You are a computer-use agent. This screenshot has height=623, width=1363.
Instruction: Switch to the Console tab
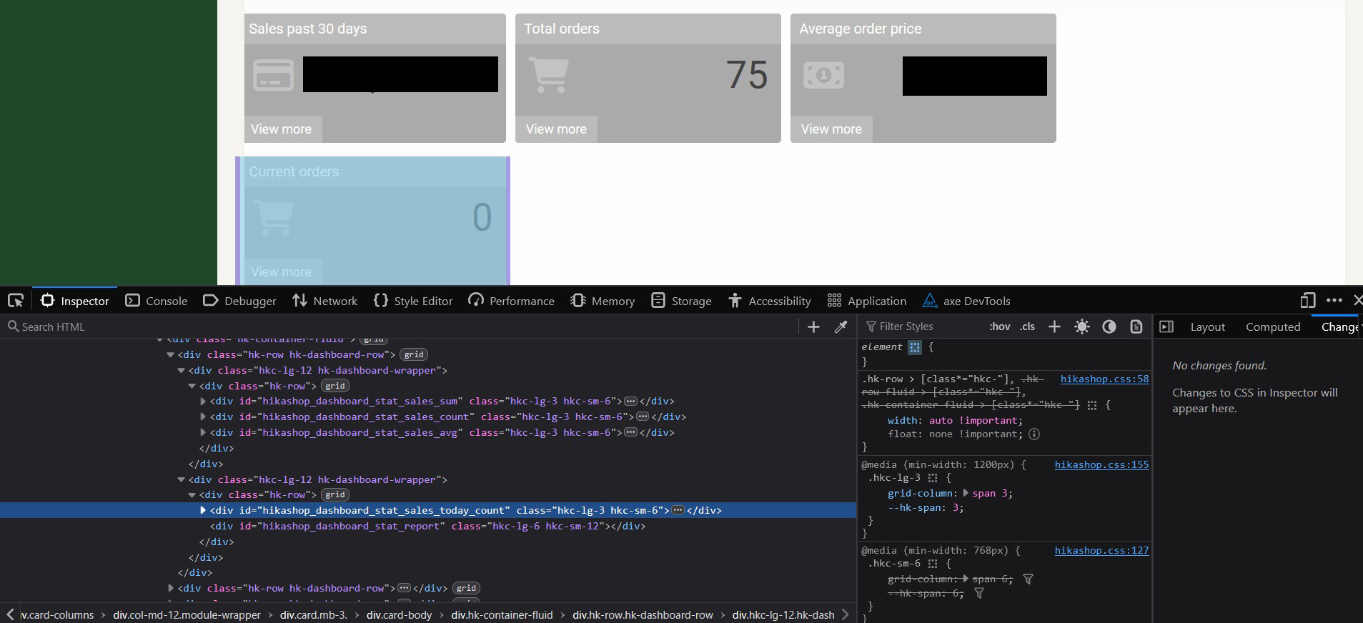(x=157, y=301)
